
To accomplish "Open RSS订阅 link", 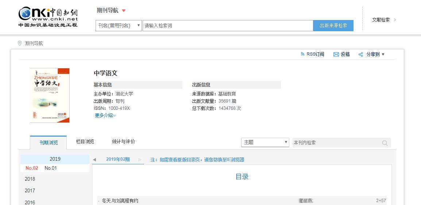I will click(316, 54).
